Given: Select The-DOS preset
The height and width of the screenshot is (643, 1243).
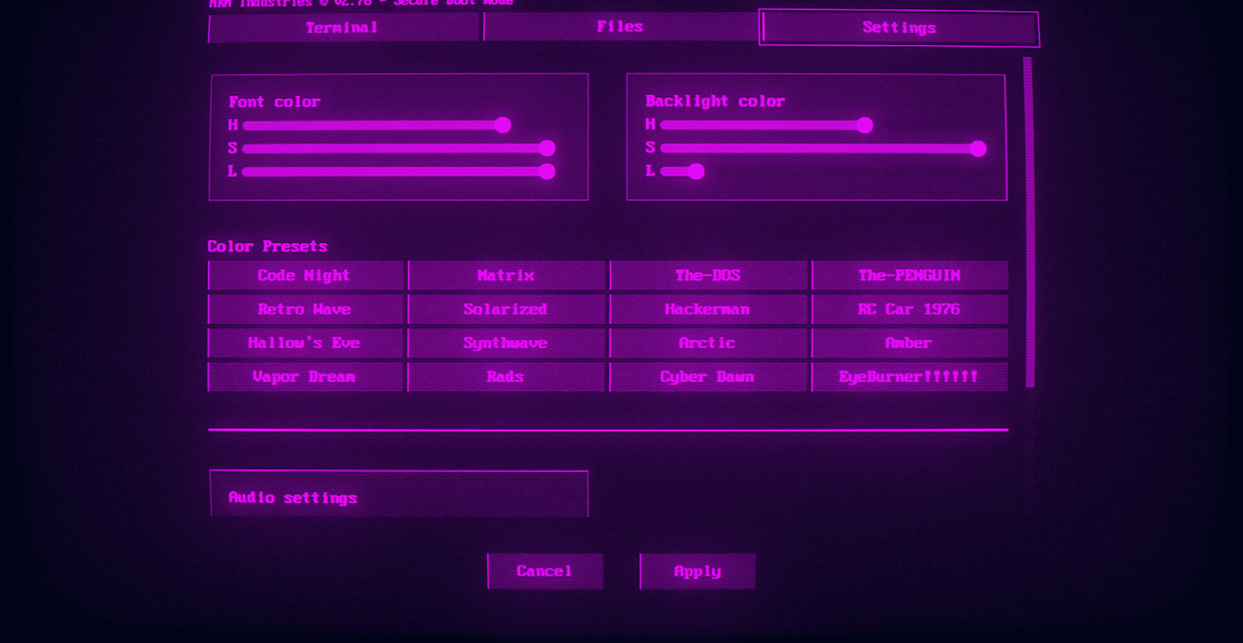Looking at the screenshot, I should pos(708,276).
